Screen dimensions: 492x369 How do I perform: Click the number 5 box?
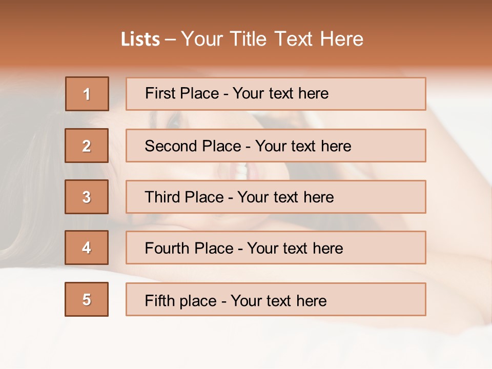click(x=87, y=299)
